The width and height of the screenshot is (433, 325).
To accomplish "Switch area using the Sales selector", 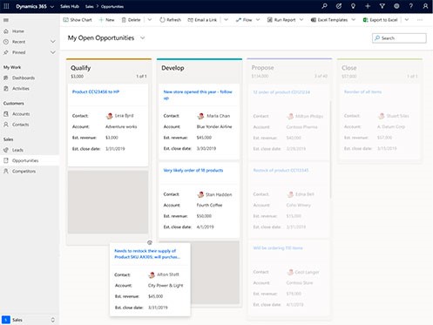I will [30, 320].
